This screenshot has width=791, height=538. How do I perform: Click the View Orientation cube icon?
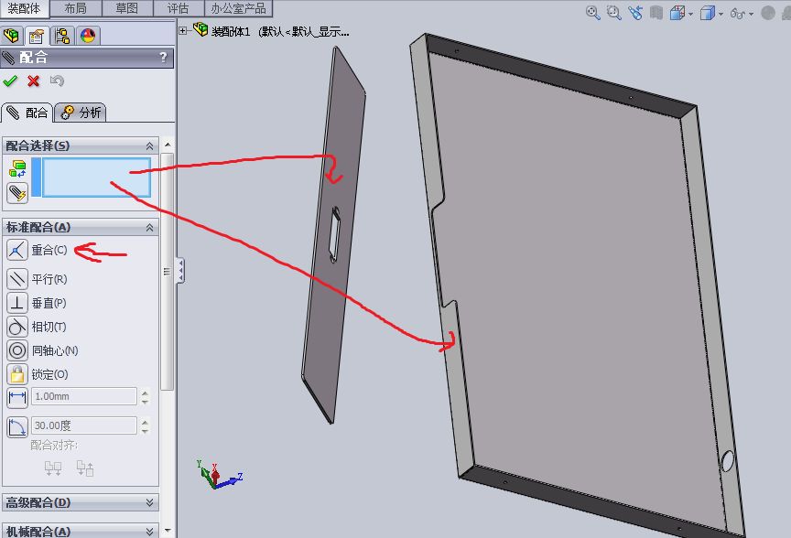[x=677, y=13]
